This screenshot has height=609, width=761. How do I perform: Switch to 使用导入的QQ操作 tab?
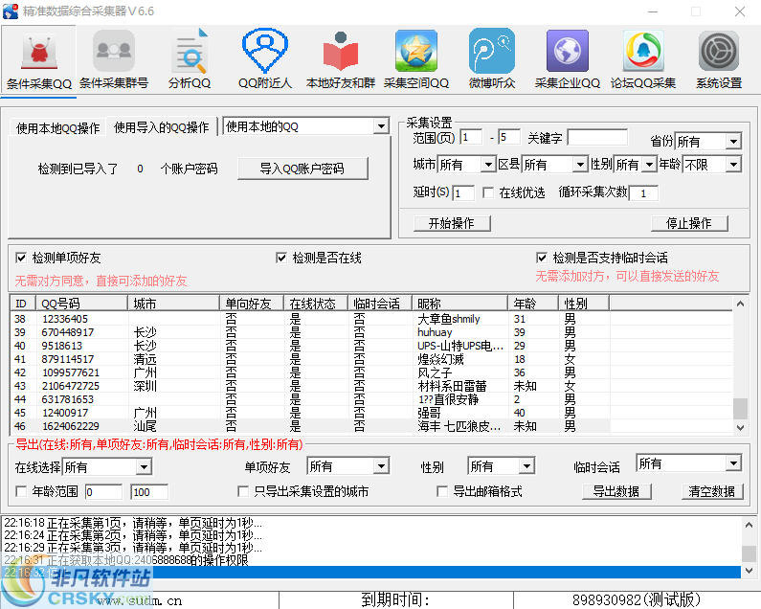(x=161, y=127)
